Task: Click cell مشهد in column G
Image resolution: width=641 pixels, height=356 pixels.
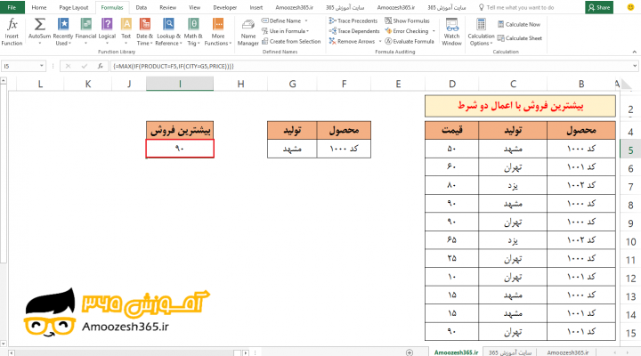Action: point(292,149)
